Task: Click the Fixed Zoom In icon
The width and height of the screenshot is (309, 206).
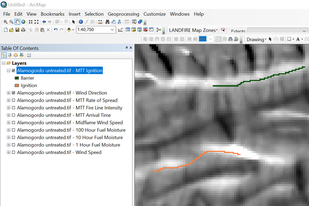Action: point(30,22)
